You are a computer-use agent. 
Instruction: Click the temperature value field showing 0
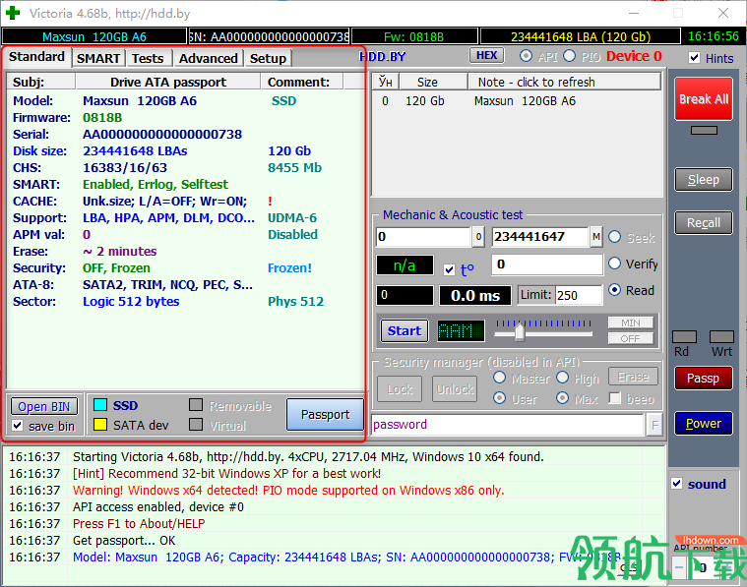(x=547, y=264)
